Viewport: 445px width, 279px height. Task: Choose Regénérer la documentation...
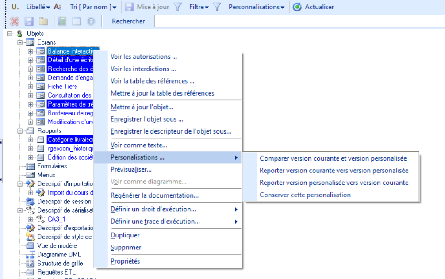168,195
